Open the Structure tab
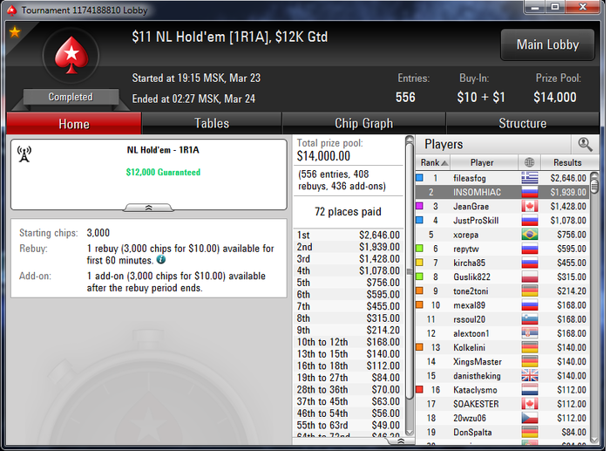Image resolution: width=610 pixels, height=451 pixels. pos(523,124)
